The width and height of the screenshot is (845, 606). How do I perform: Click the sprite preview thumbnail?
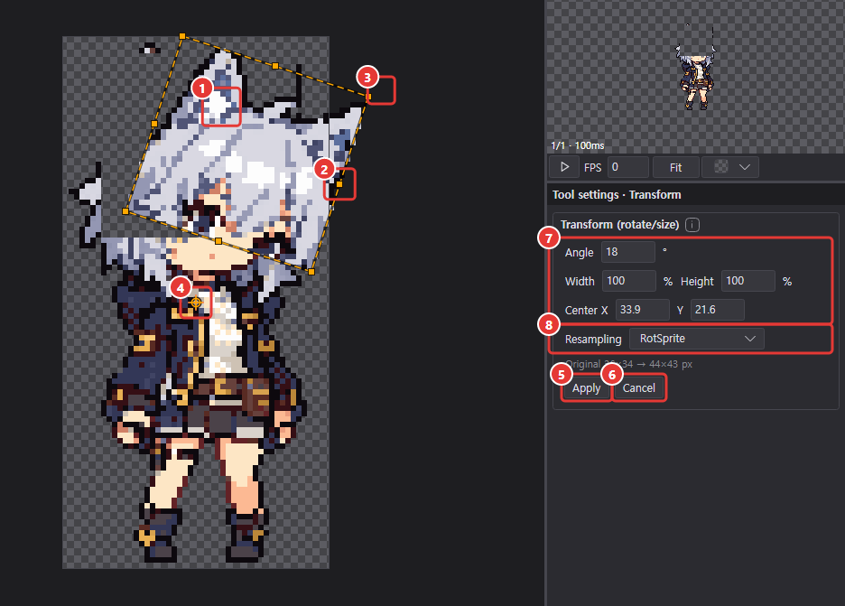[x=696, y=68]
